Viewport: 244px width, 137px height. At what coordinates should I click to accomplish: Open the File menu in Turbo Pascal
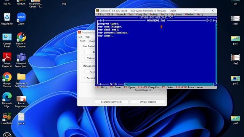click(x=101, y=14)
